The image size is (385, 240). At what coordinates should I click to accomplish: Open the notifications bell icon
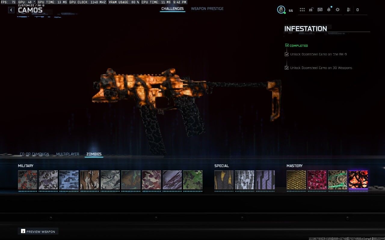point(329,10)
